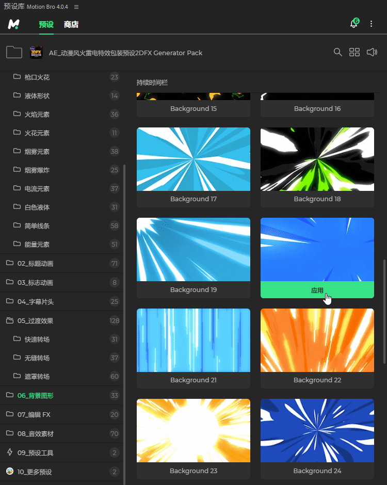Open the 烟雾爆炸 folder
387x485 pixels.
point(61,170)
